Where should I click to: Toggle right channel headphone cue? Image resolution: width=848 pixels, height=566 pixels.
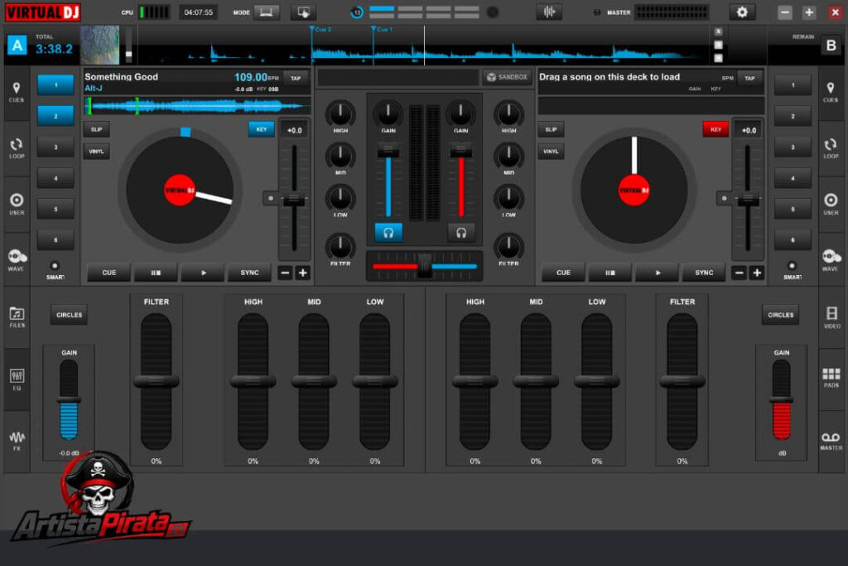(x=460, y=232)
